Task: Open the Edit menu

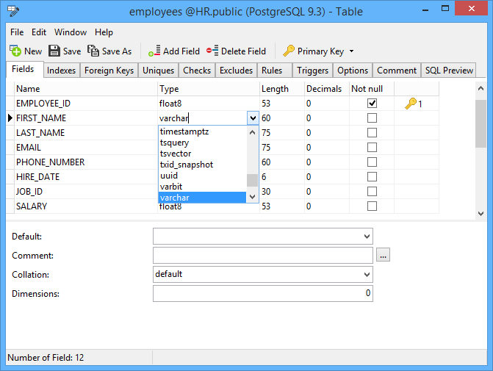Action: [x=39, y=32]
